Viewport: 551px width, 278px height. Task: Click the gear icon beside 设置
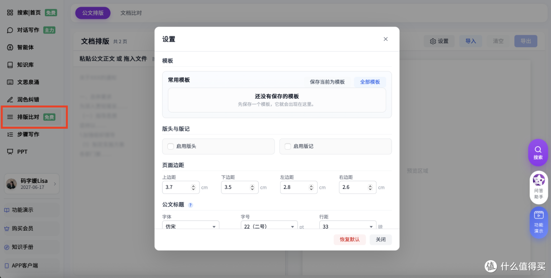pos(433,41)
